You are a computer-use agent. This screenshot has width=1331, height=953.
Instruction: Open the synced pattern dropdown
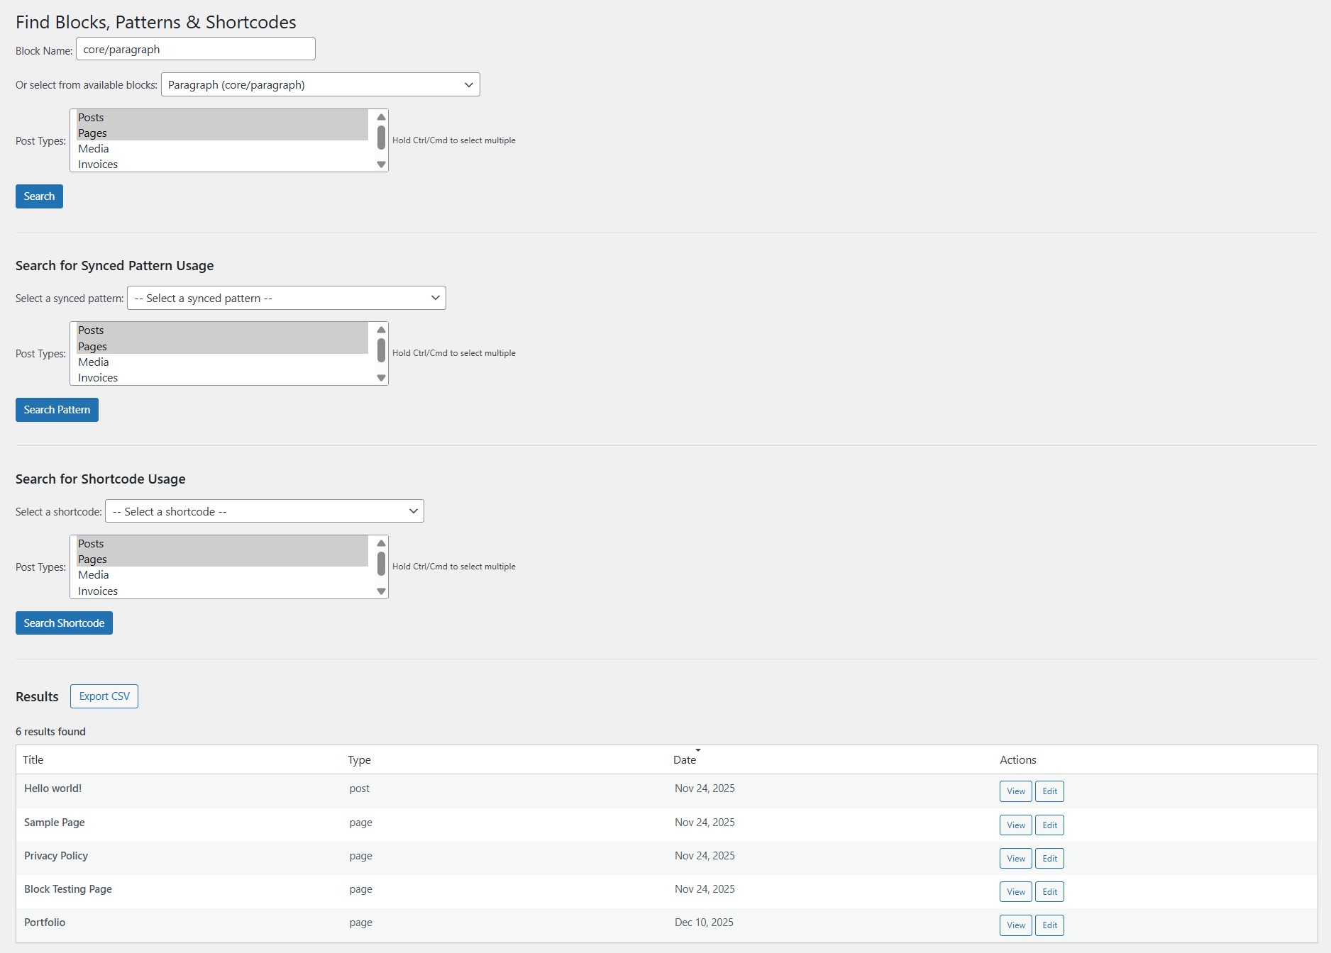[x=286, y=298]
